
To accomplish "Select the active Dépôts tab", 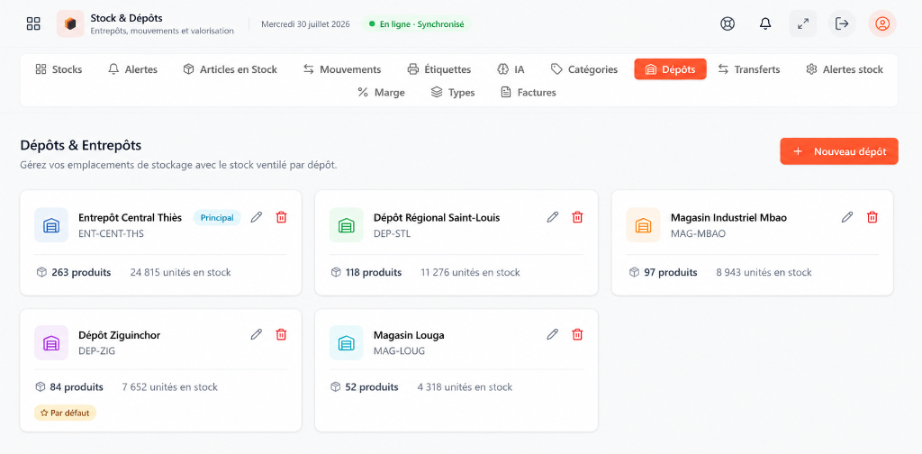I will tap(670, 69).
